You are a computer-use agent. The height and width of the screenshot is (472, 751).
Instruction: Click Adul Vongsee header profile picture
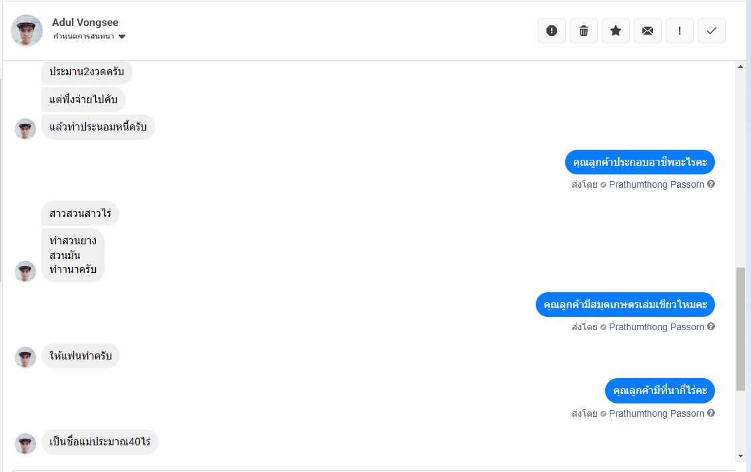[27, 31]
